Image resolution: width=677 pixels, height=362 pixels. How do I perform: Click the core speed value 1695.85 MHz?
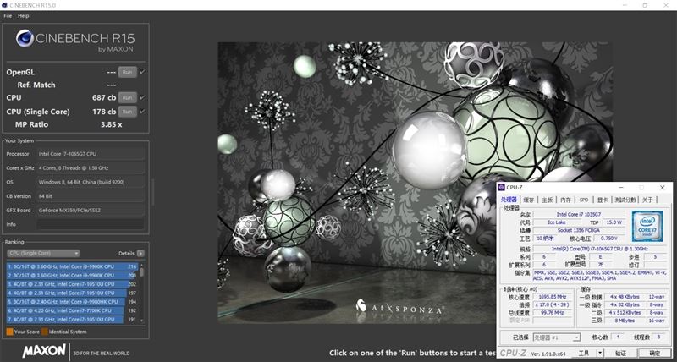click(x=553, y=297)
